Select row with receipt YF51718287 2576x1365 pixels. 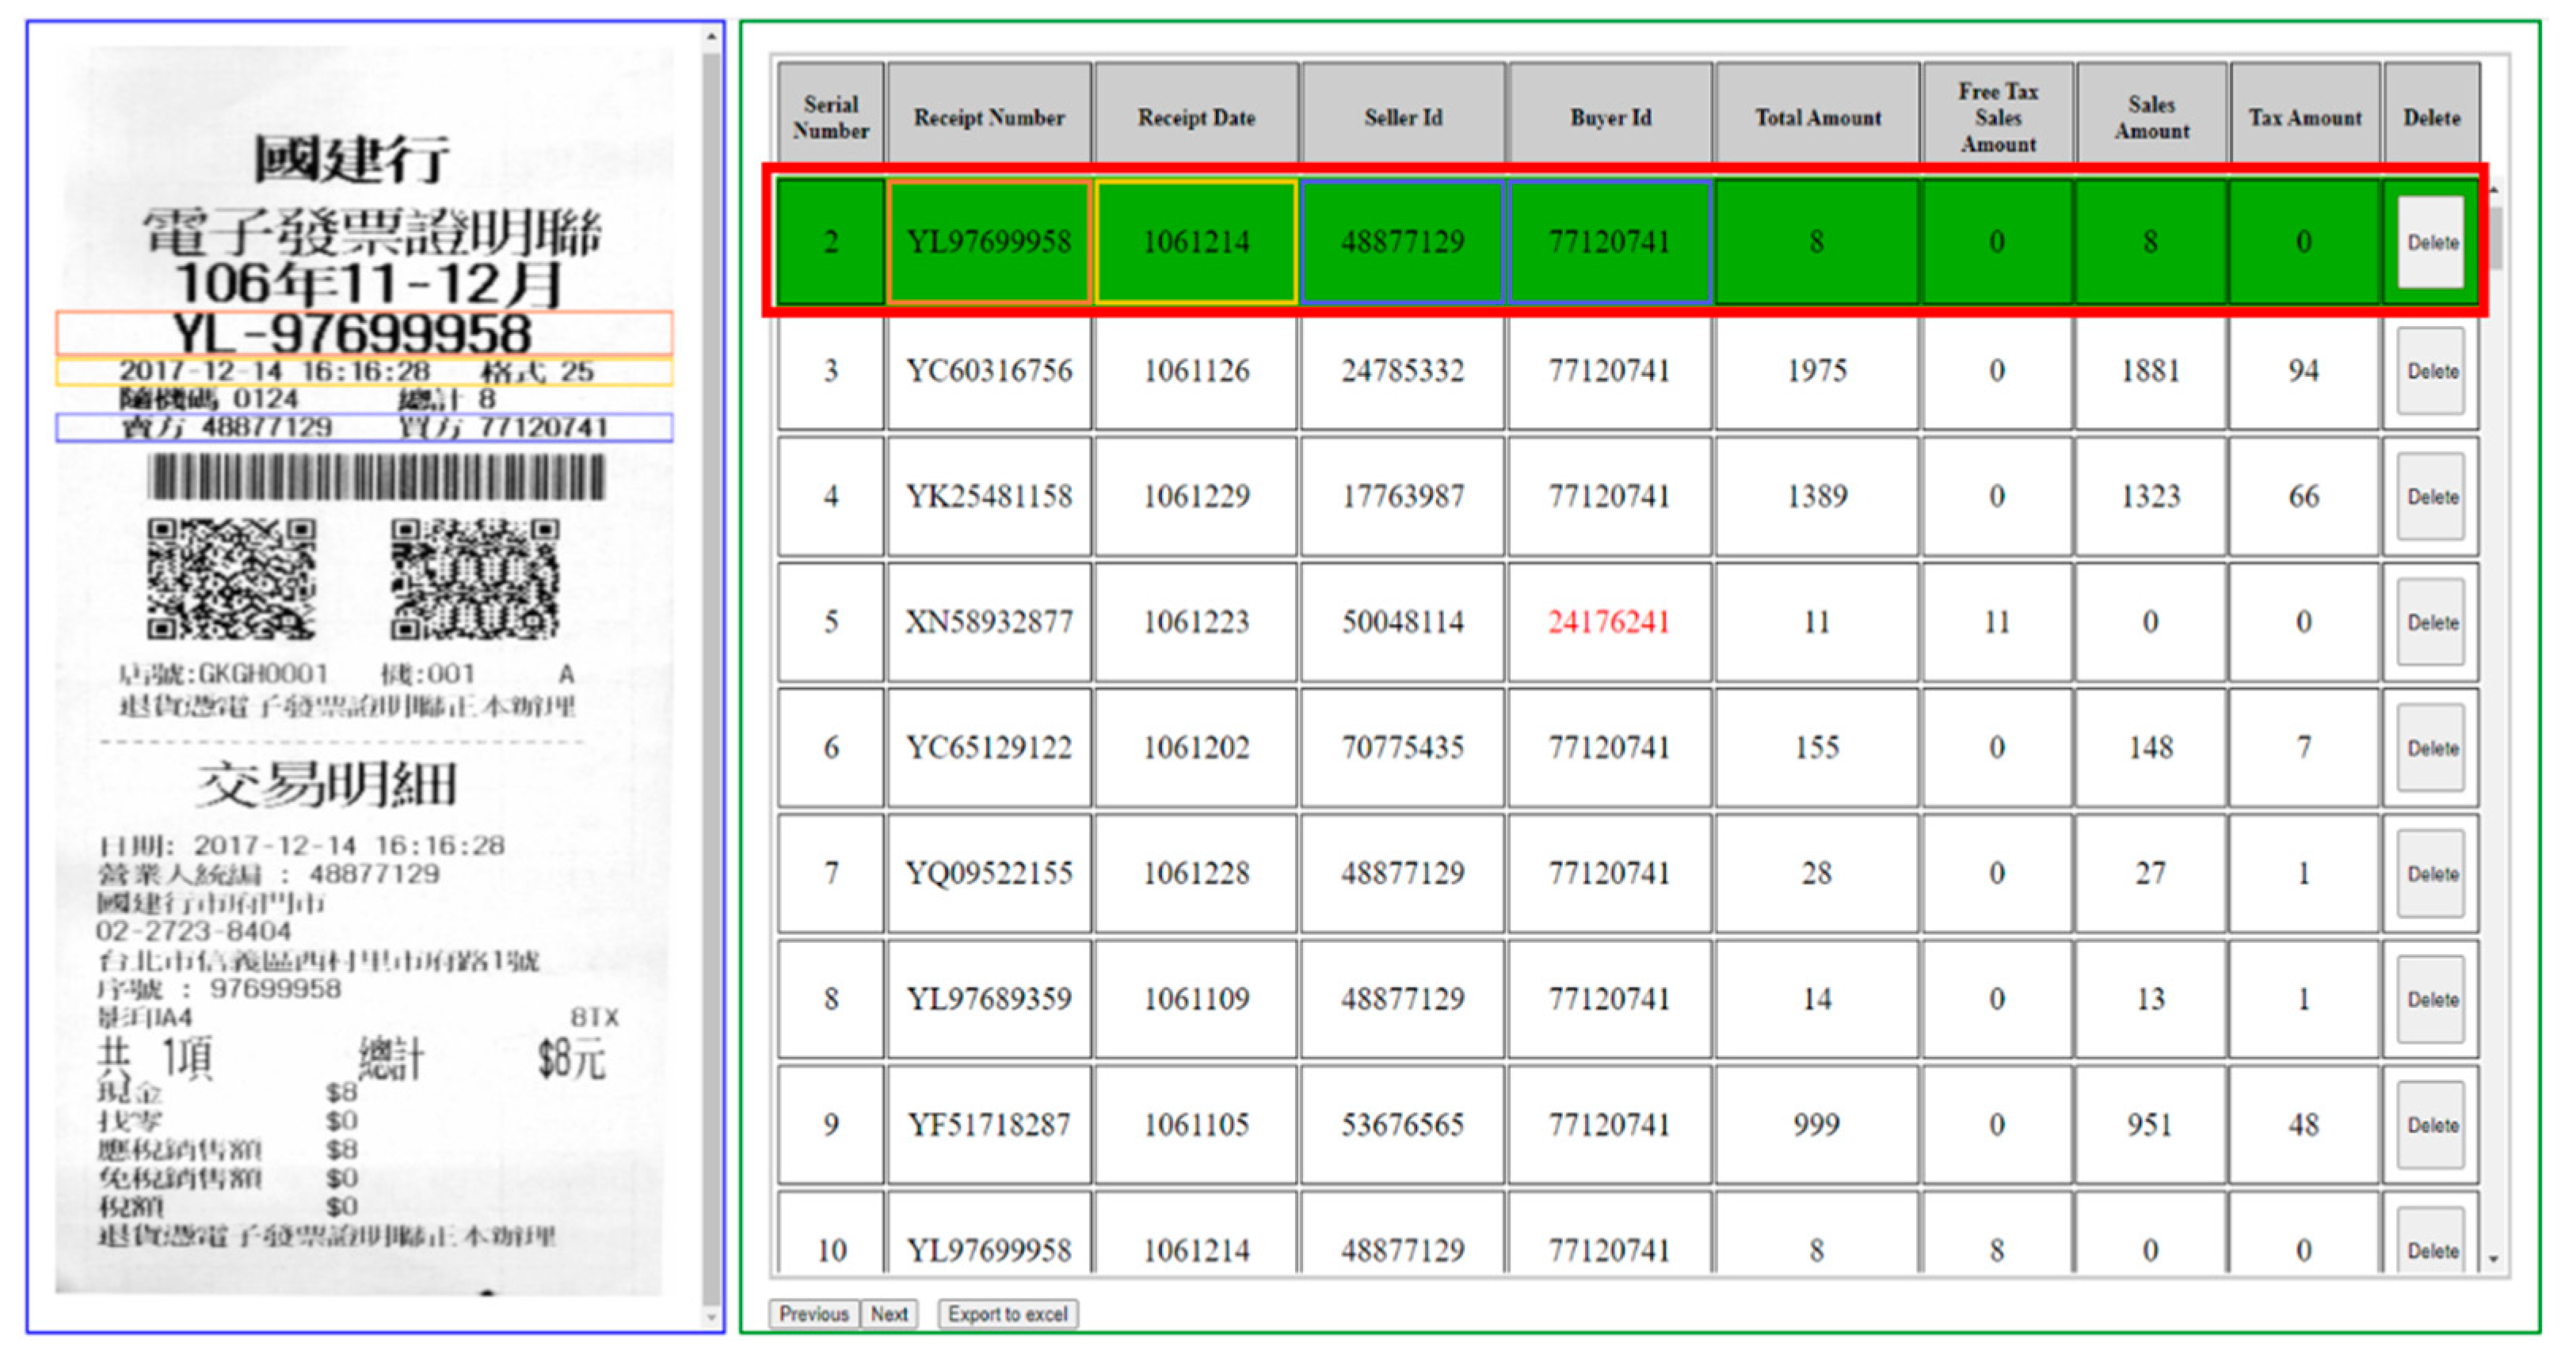point(989,1125)
